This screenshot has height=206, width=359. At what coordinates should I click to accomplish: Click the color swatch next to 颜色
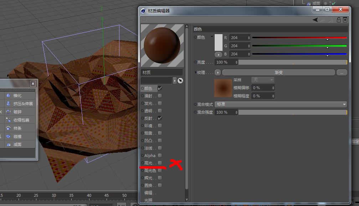[219, 42]
